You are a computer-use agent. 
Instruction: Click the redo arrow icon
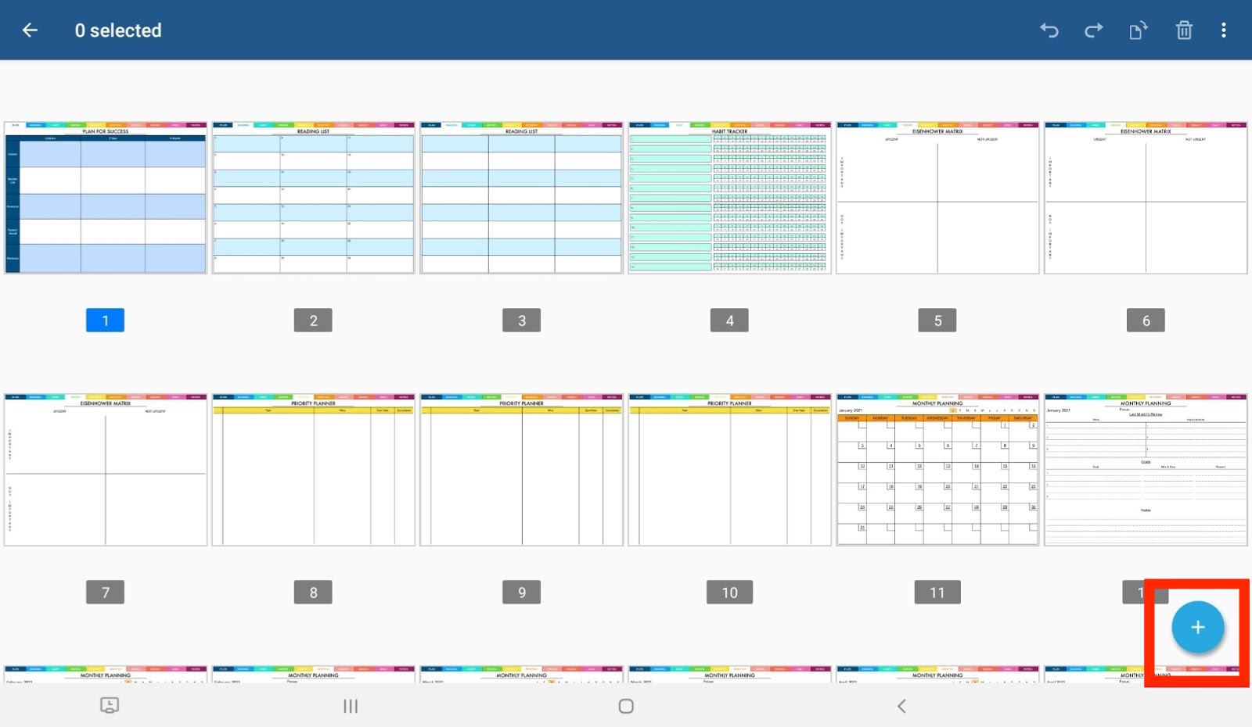1093,30
